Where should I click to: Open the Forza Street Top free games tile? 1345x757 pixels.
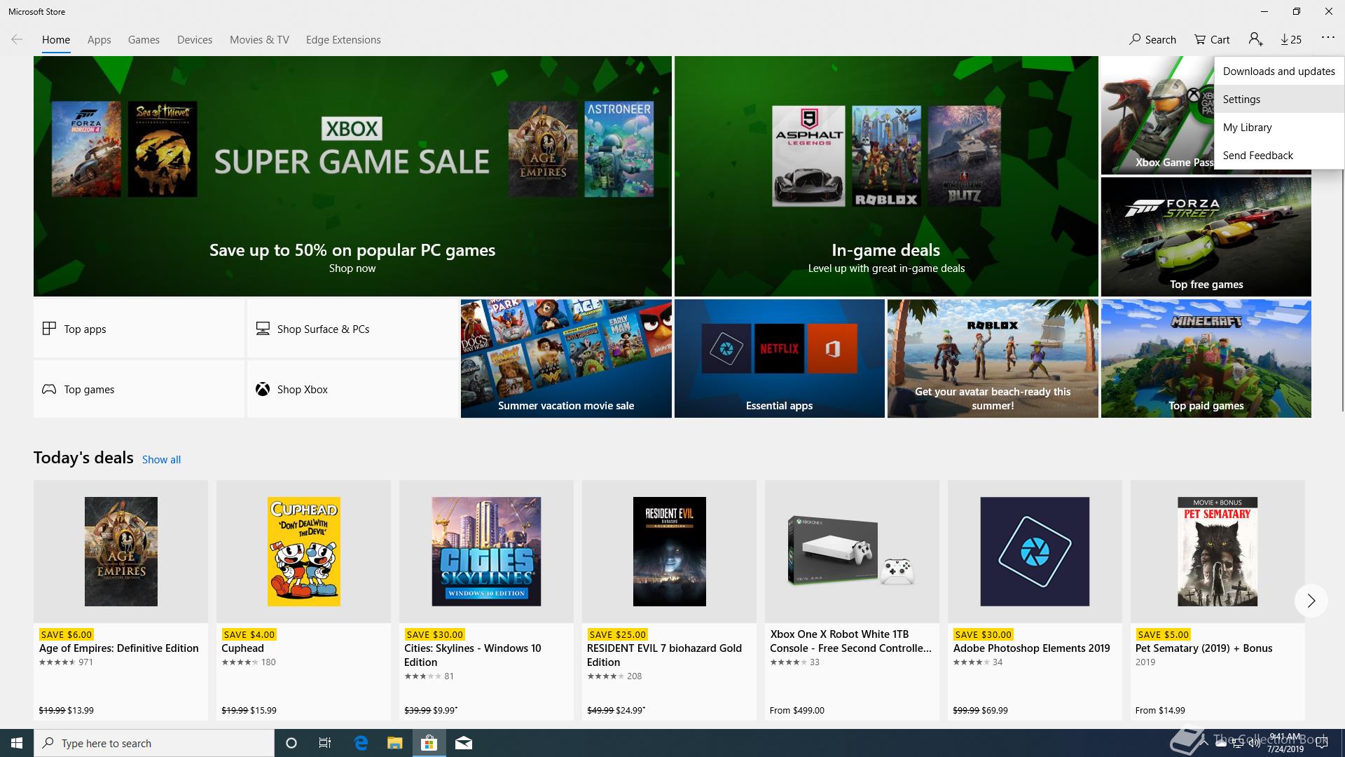click(1206, 236)
